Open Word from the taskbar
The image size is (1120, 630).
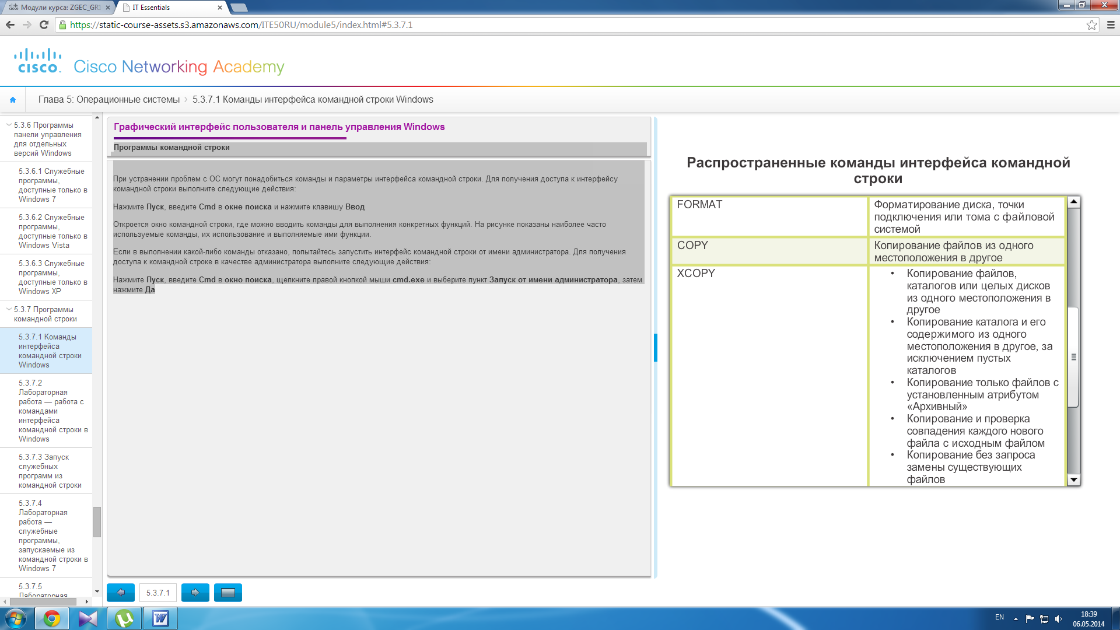tap(160, 618)
